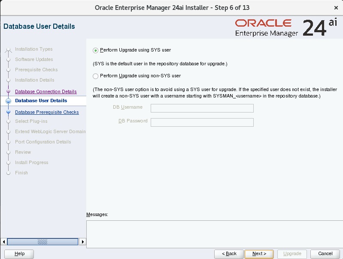
Task: Cancel the installer
Action: tap(325, 254)
